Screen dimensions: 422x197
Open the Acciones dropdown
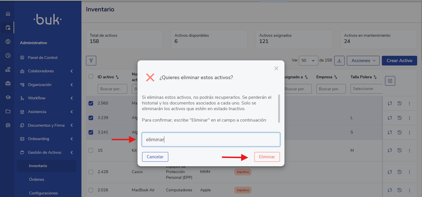pos(363,61)
